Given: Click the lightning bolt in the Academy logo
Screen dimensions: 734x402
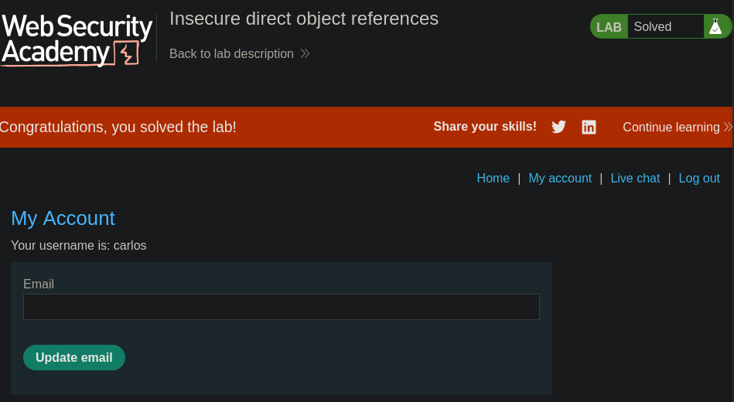Looking at the screenshot, I should coord(128,54).
